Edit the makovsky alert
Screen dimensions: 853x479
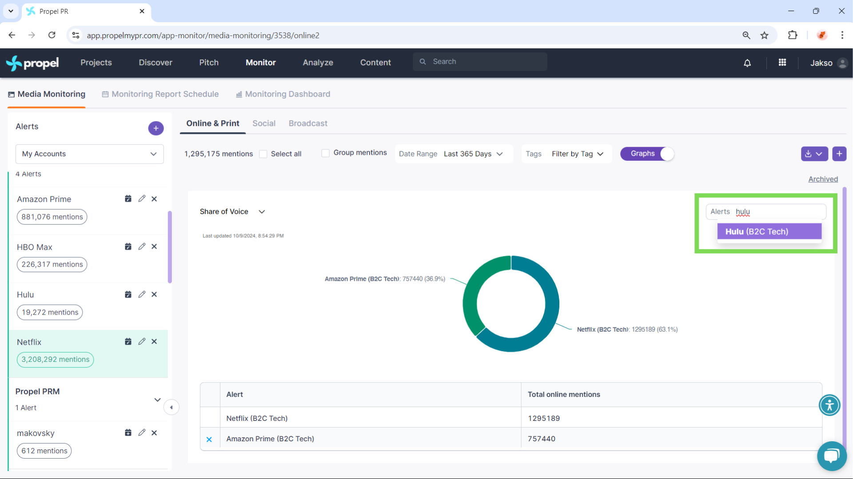tap(142, 432)
